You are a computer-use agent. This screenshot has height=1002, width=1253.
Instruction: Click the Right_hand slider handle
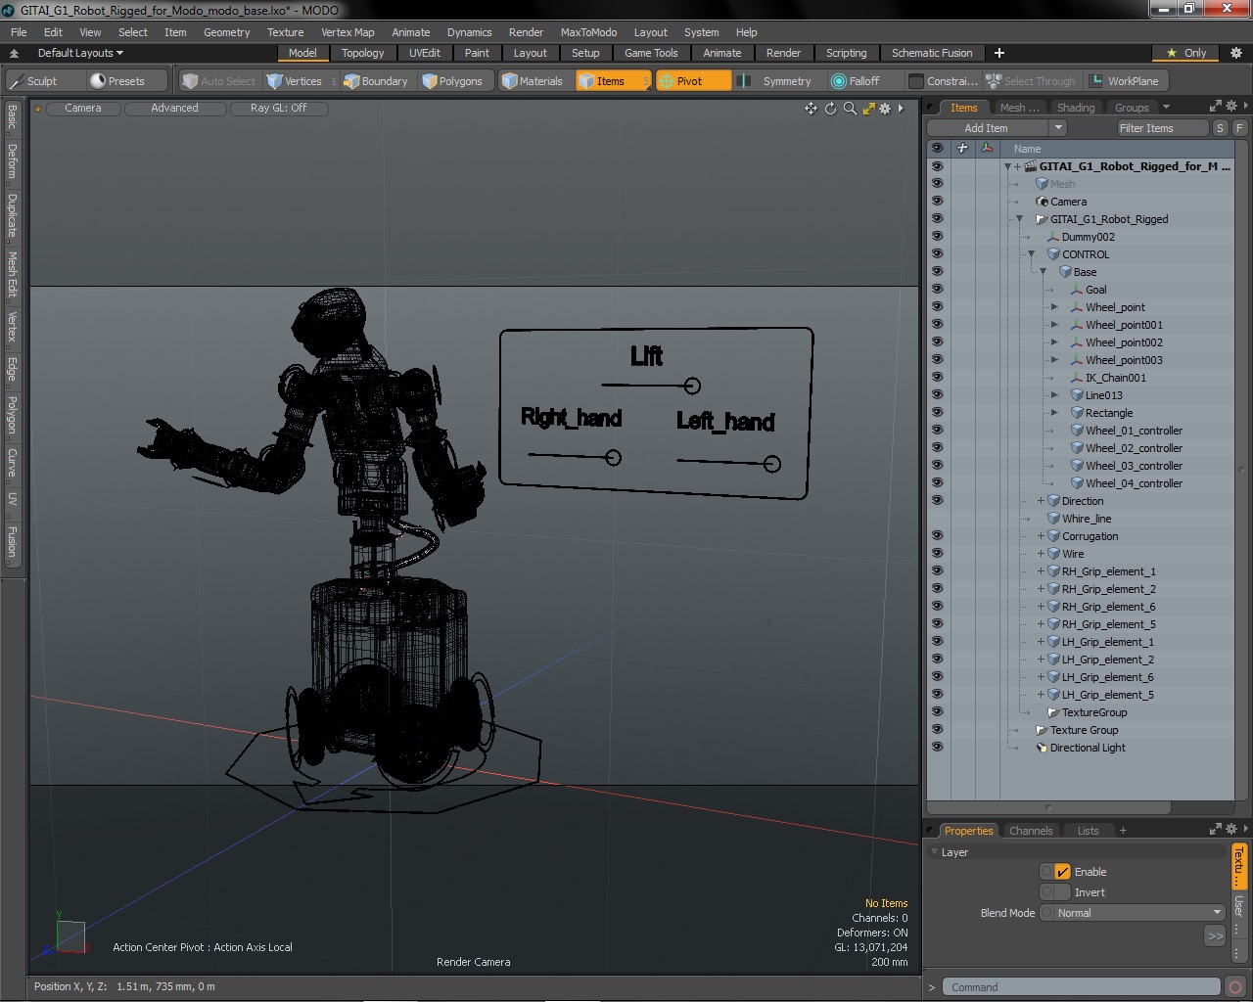click(613, 457)
